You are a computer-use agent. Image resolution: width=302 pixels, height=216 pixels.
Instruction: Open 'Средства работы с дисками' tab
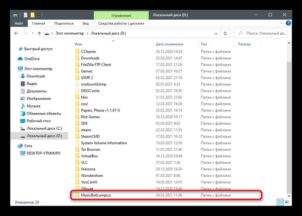coord(121,23)
